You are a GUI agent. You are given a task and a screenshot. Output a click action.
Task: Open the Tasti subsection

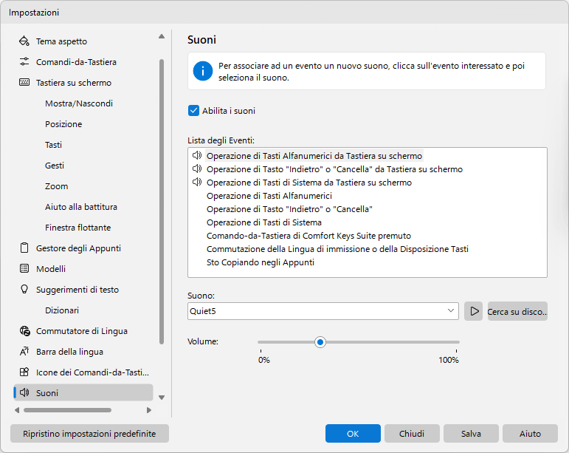coord(53,145)
